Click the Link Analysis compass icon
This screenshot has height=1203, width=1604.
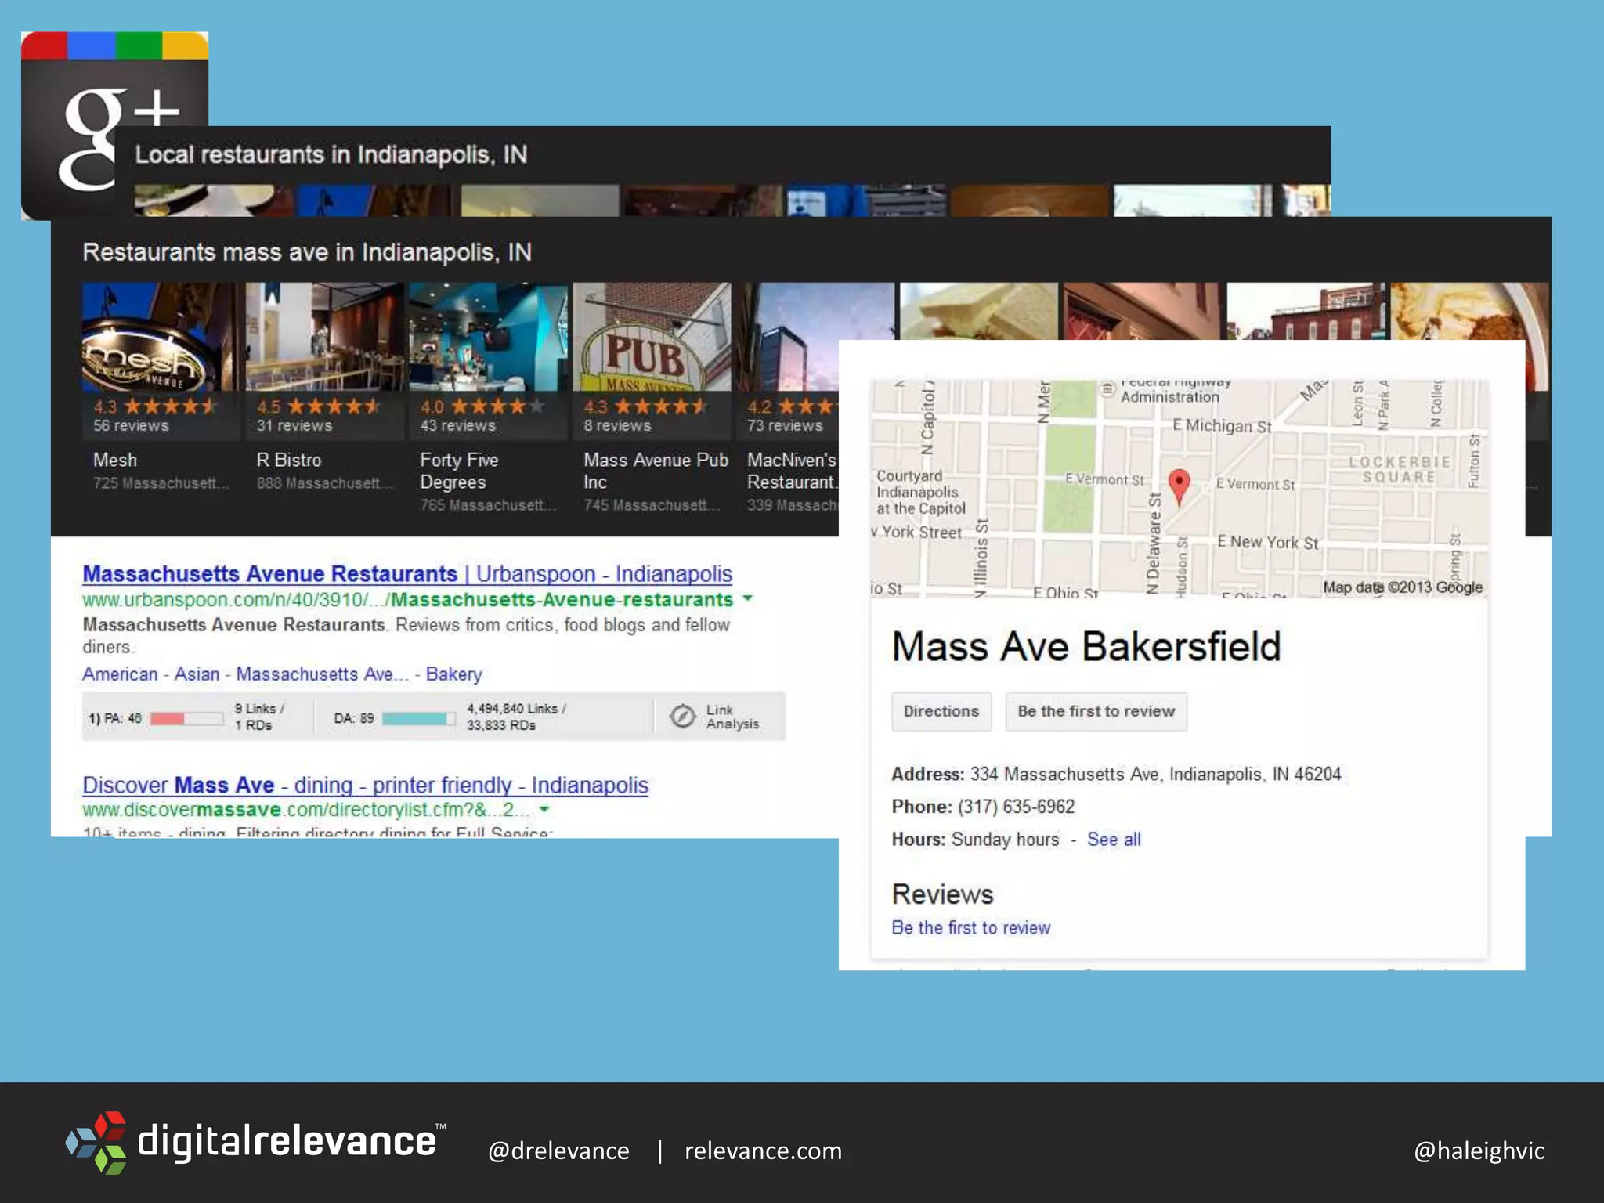682,716
